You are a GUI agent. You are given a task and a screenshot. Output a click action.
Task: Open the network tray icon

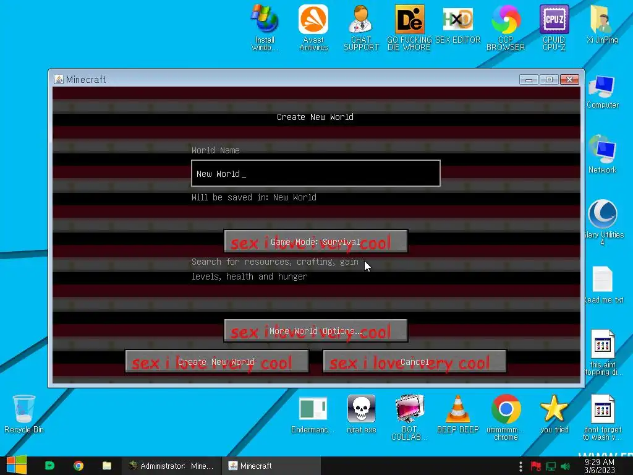[551, 466]
